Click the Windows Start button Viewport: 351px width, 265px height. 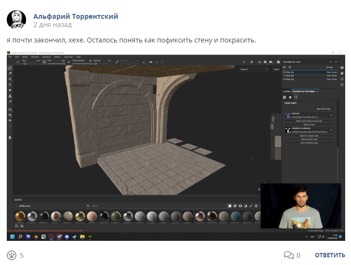12,237
